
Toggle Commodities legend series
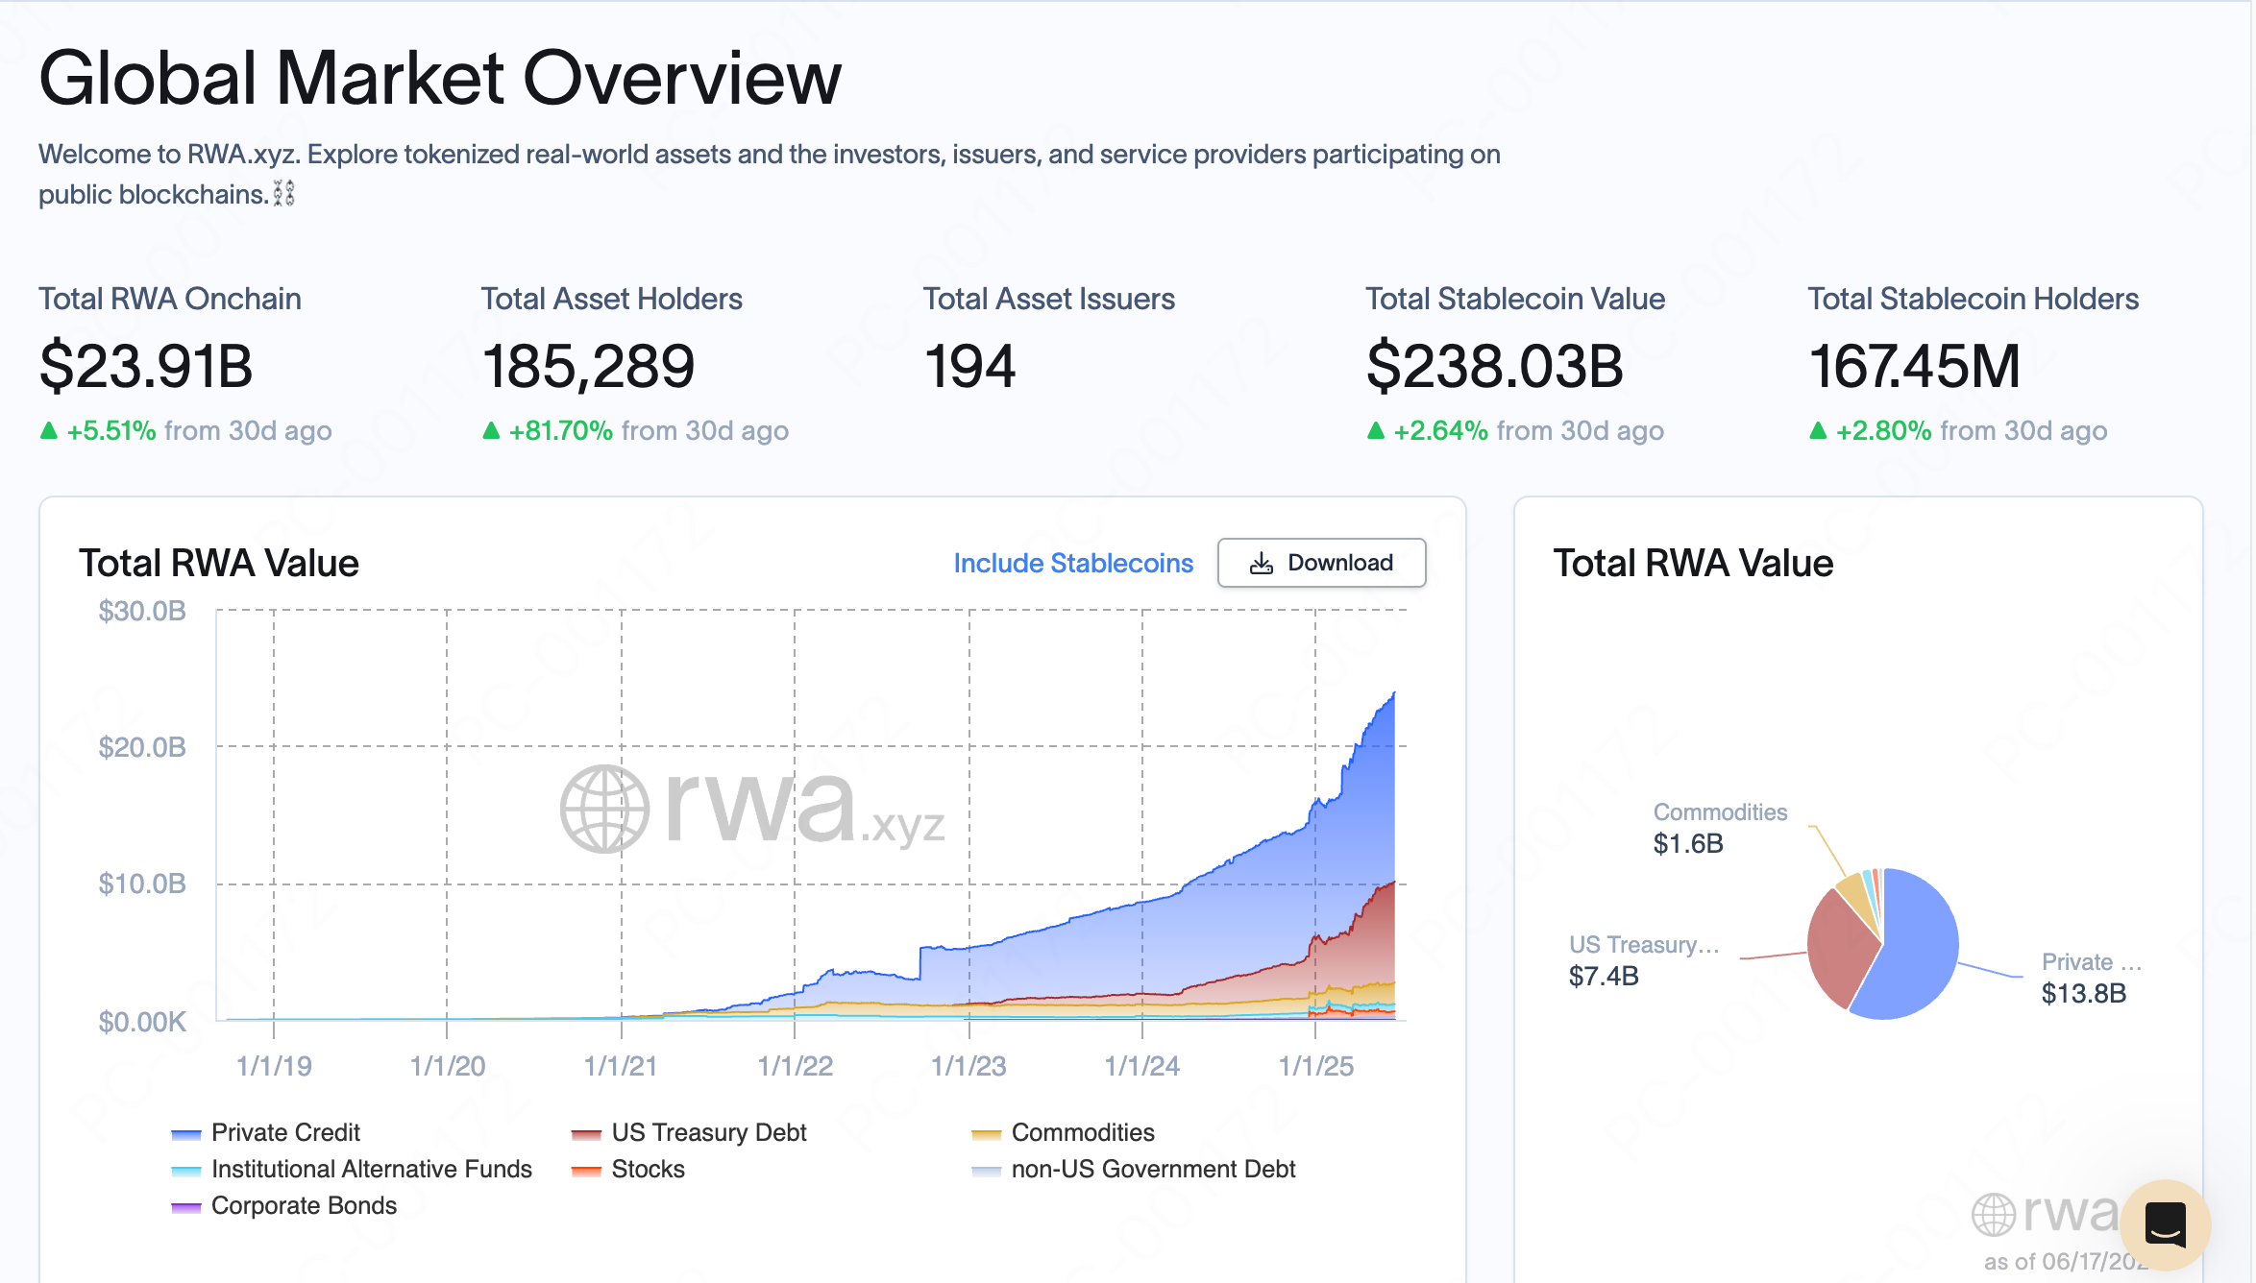[x=1082, y=1132]
